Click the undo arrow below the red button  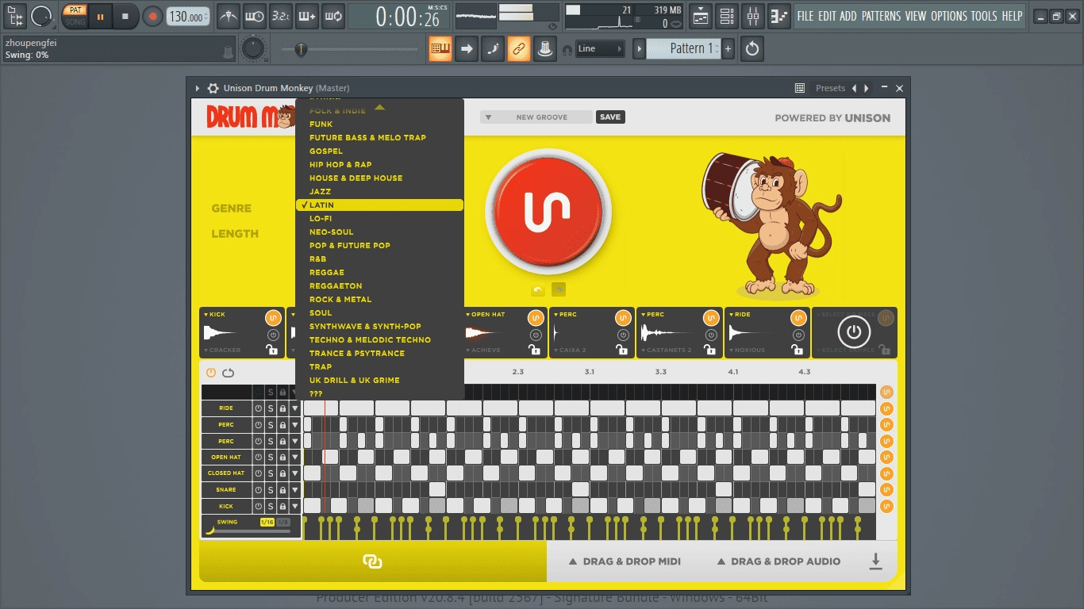pos(538,290)
